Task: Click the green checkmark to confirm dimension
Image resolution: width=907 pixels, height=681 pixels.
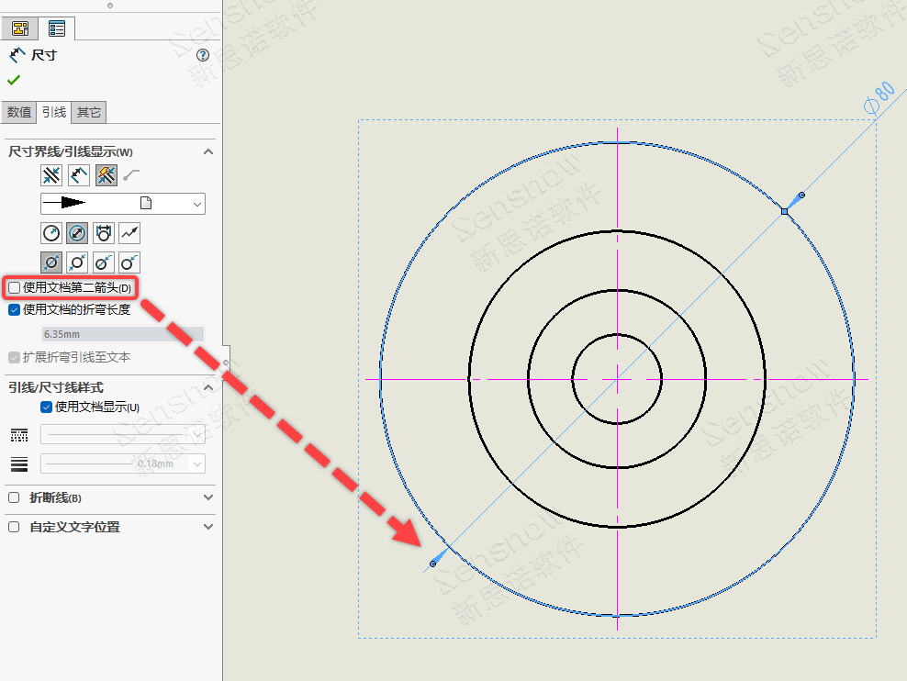Action: pyautogui.click(x=14, y=81)
